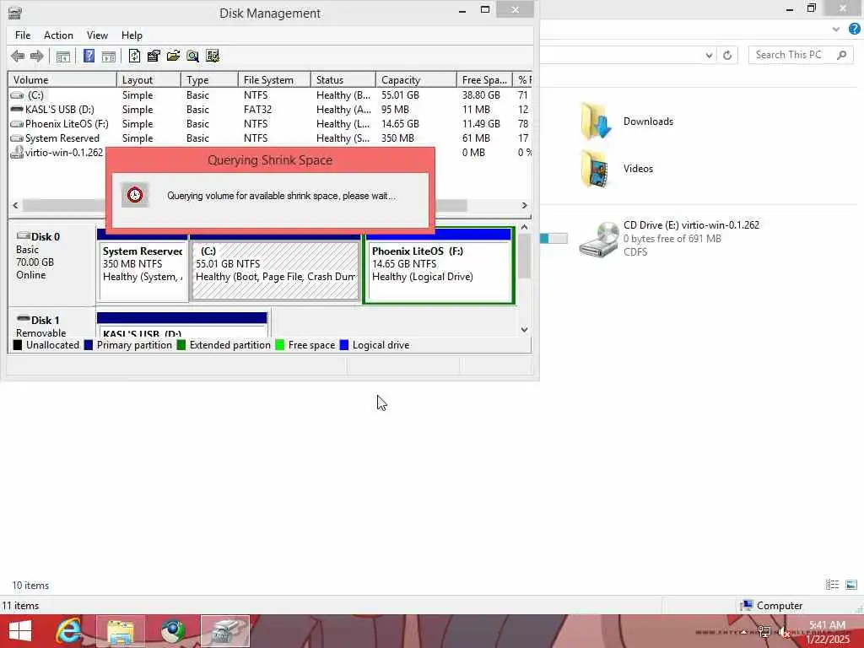Image resolution: width=864 pixels, height=648 pixels.
Task: Expand the address bar history dropdown
Action: [709, 55]
